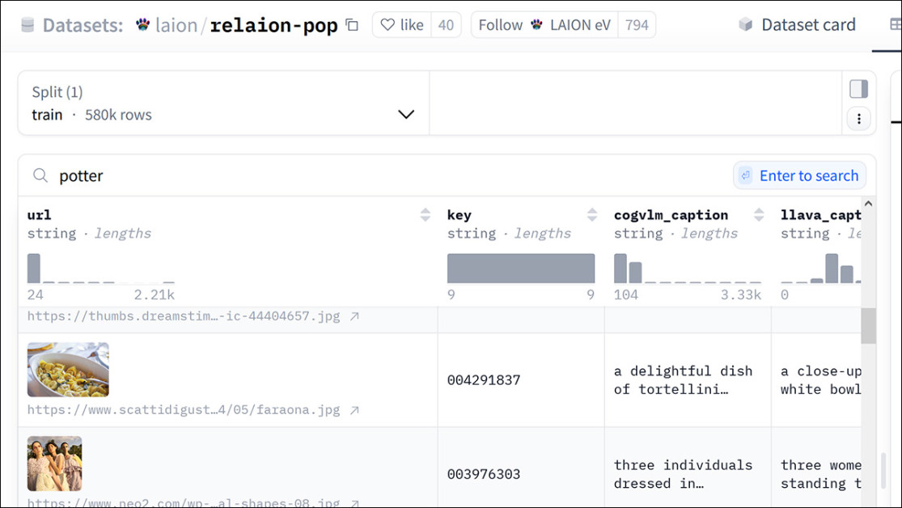Toggle the split panel layout button
The image size is (902, 508).
click(858, 89)
